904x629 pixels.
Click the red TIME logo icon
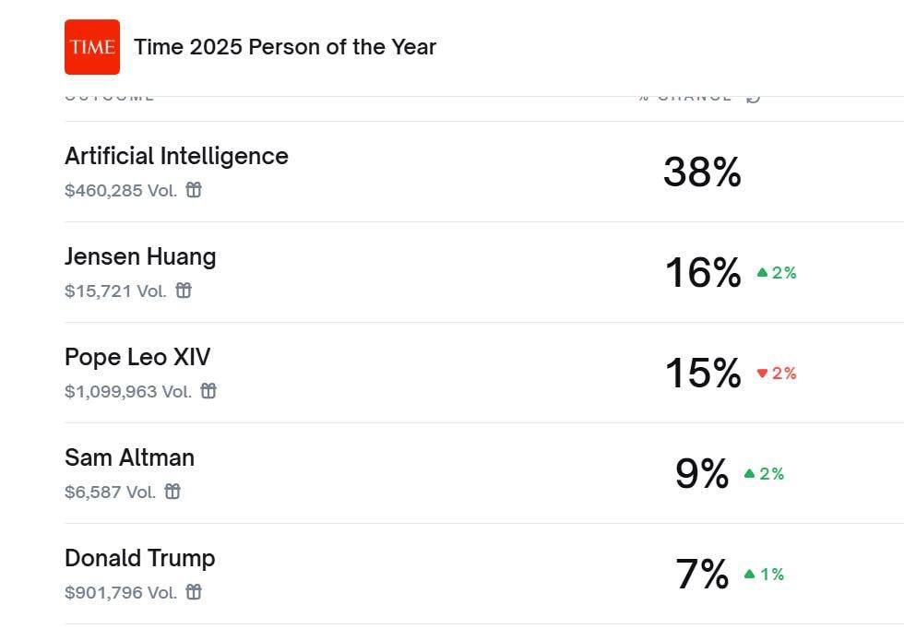pos(92,47)
